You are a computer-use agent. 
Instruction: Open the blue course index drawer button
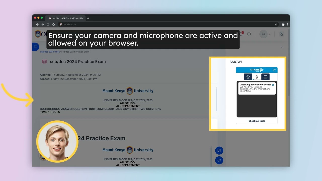tap(35, 47)
